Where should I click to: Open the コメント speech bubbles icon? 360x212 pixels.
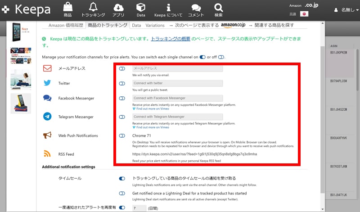(x=196, y=9)
